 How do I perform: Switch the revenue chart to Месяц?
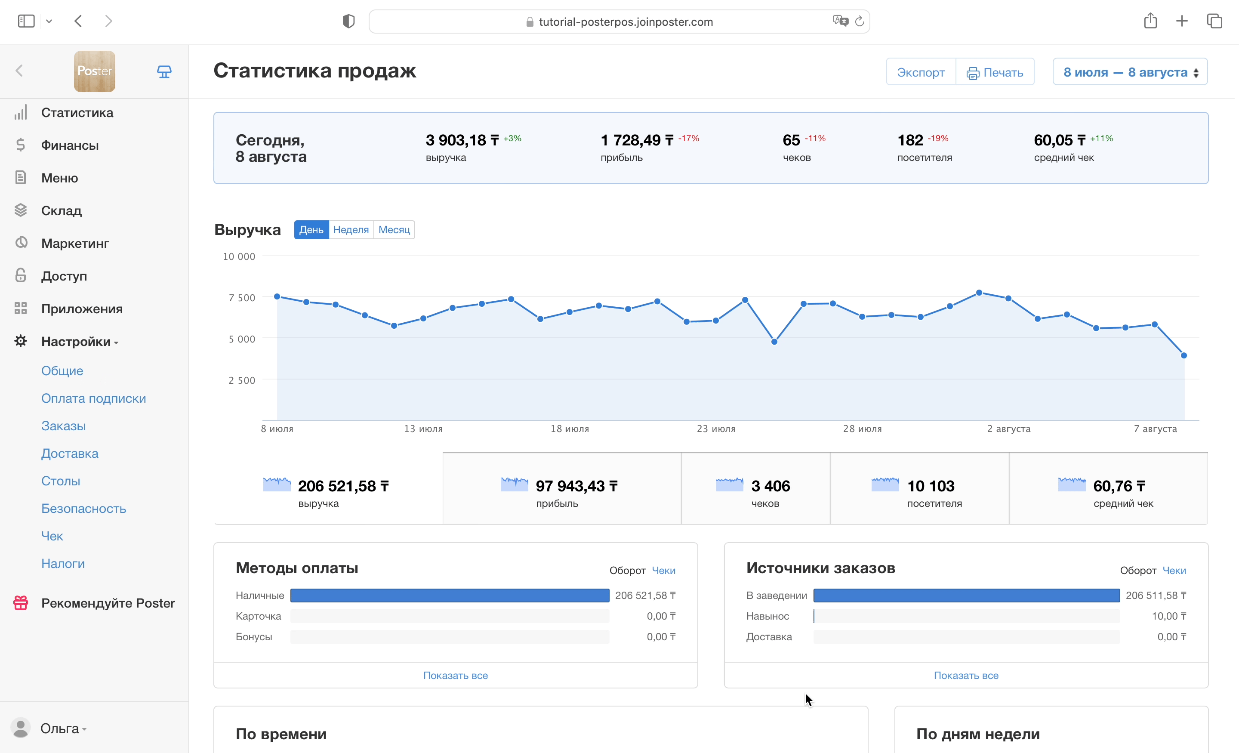tap(394, 230)
